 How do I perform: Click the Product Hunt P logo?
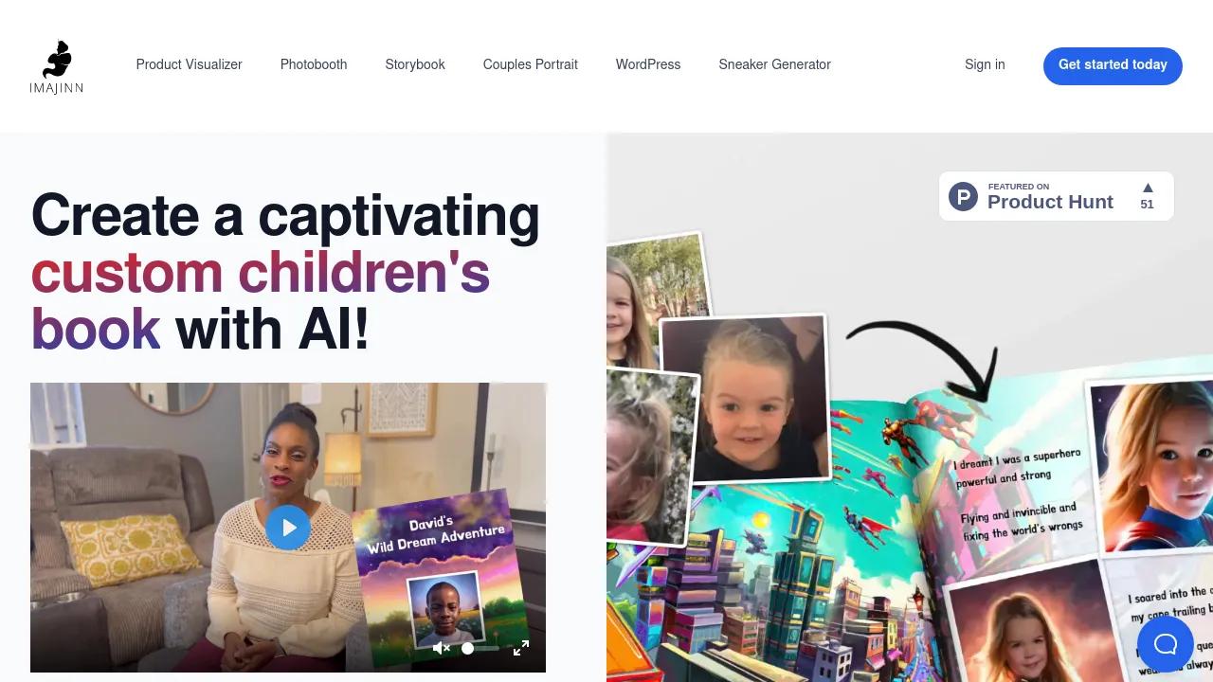pyautogui.click(x=964, y=196)
